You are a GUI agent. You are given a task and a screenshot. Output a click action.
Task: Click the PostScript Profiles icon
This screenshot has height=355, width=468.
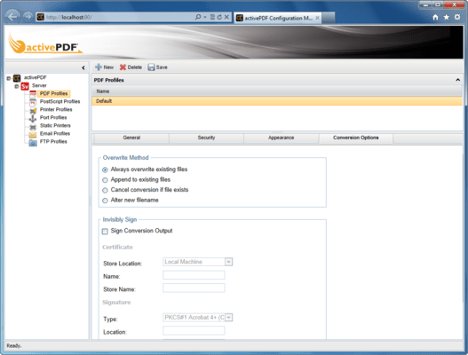pyautogui.click(x=33, y=102)
